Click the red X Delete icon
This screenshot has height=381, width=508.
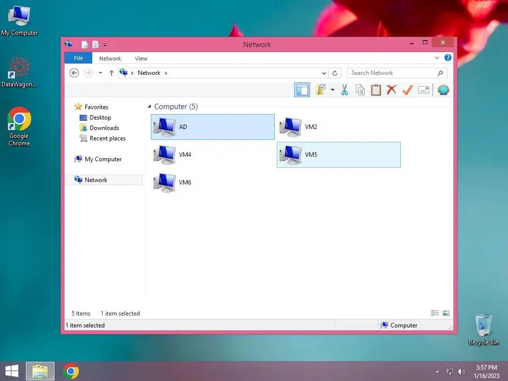point(391,90)
